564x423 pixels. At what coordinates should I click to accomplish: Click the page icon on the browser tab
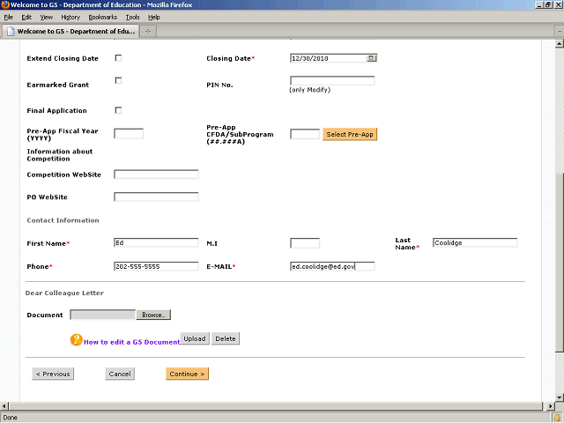click(x=11, y=32)
